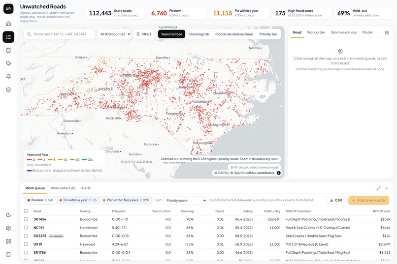
Task: Click the in-sample tag on SR 3278
Action: [56, 236]
